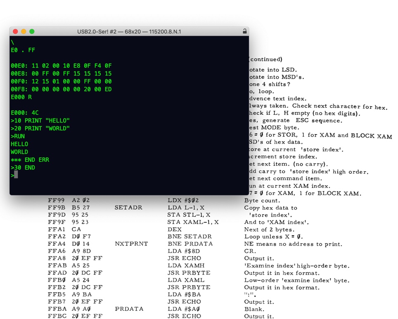This screenshot has height=319, width=398.
Task: Click the terminal cursor at the last prompt
Action: click(x=16, y=175)
